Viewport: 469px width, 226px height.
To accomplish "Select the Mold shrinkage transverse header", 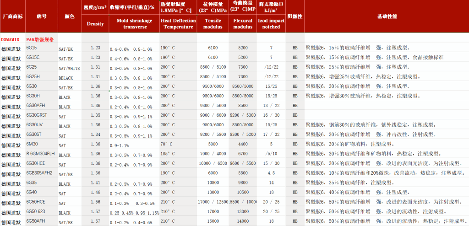I will [x=134, y=24].
